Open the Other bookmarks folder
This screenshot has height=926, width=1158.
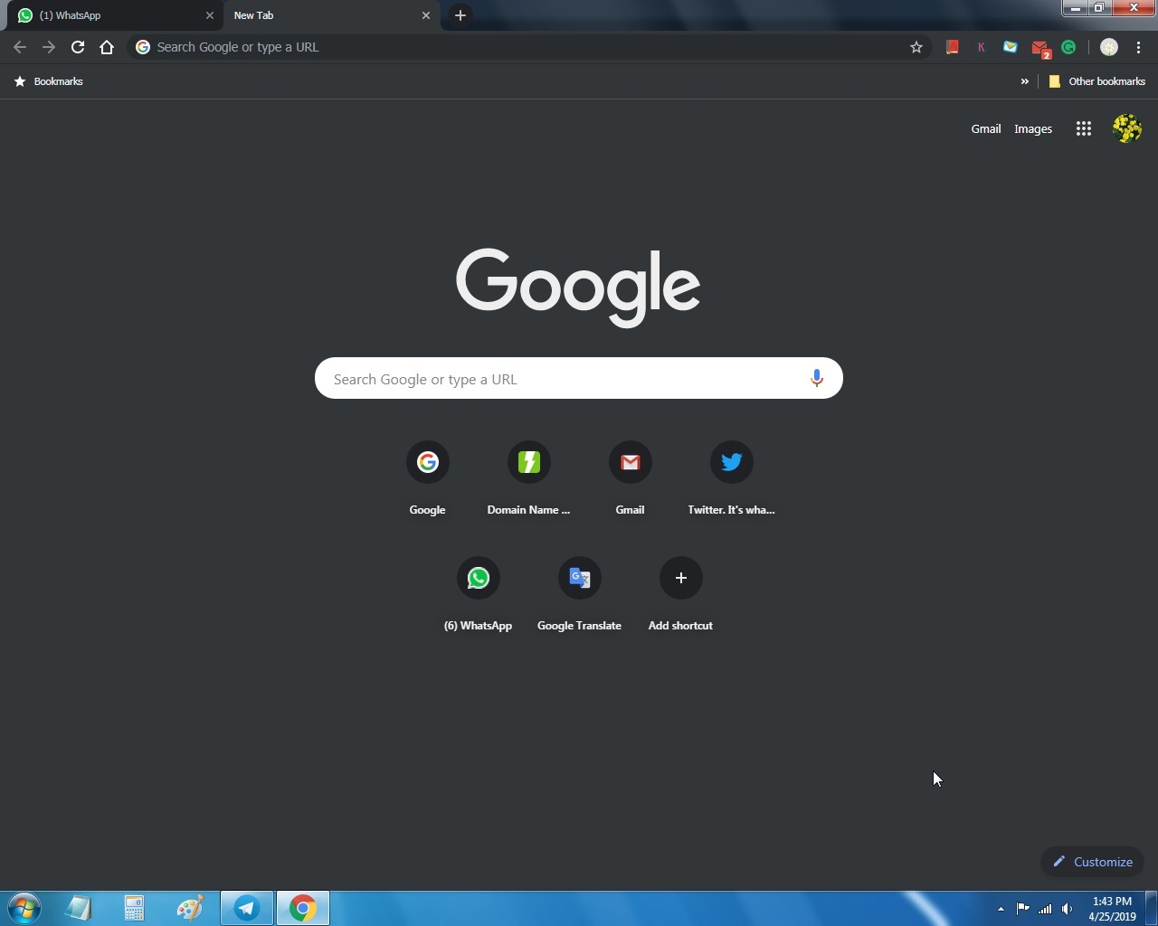click(x=1096, y=81)
